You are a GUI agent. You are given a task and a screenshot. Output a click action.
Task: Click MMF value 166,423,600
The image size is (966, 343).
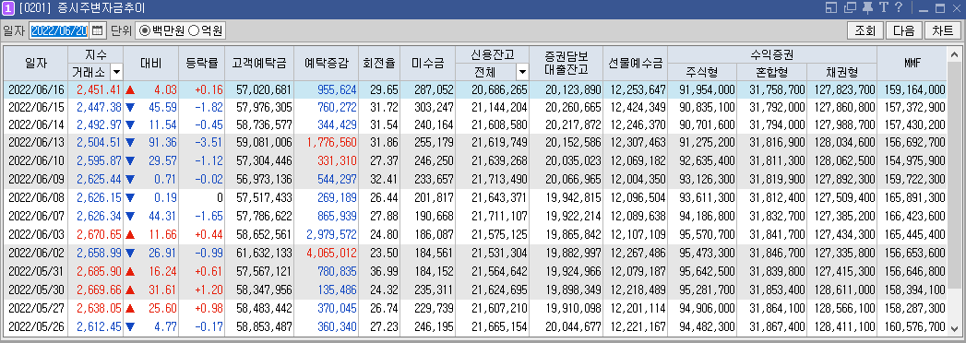point(914,216)
